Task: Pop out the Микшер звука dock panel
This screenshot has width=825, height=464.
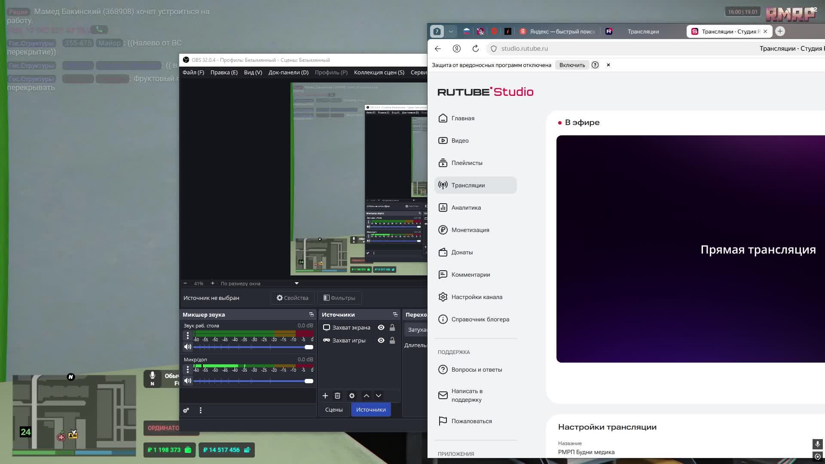Action: 312,314
